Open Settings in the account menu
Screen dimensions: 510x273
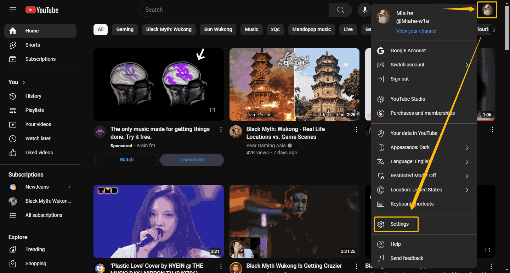pos(424,224)
